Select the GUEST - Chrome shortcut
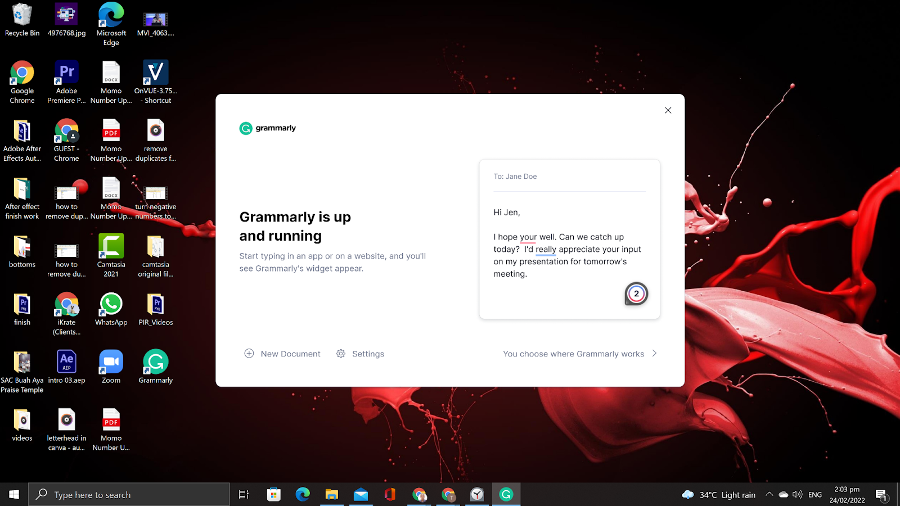 pyautogui.click(x=66, y=140)
